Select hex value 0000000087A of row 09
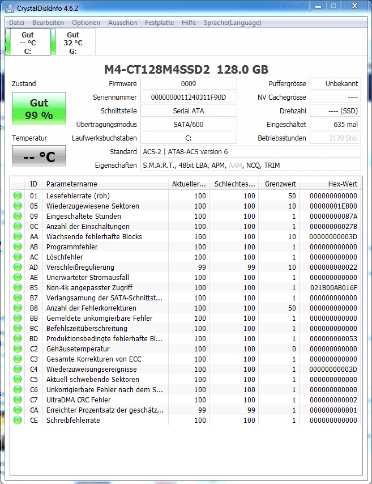The image size is (372, 484). [x=333, y=216]
